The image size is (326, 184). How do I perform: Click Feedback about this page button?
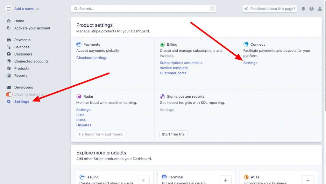click(269, 9)
